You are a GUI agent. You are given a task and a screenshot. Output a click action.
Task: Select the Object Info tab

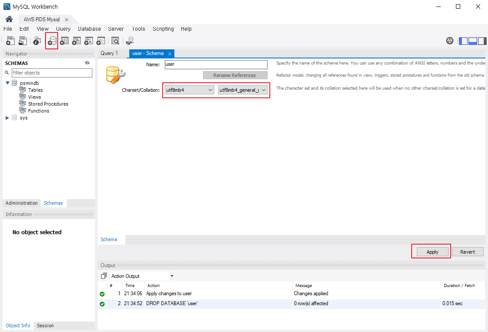click(x=18, y=326)
